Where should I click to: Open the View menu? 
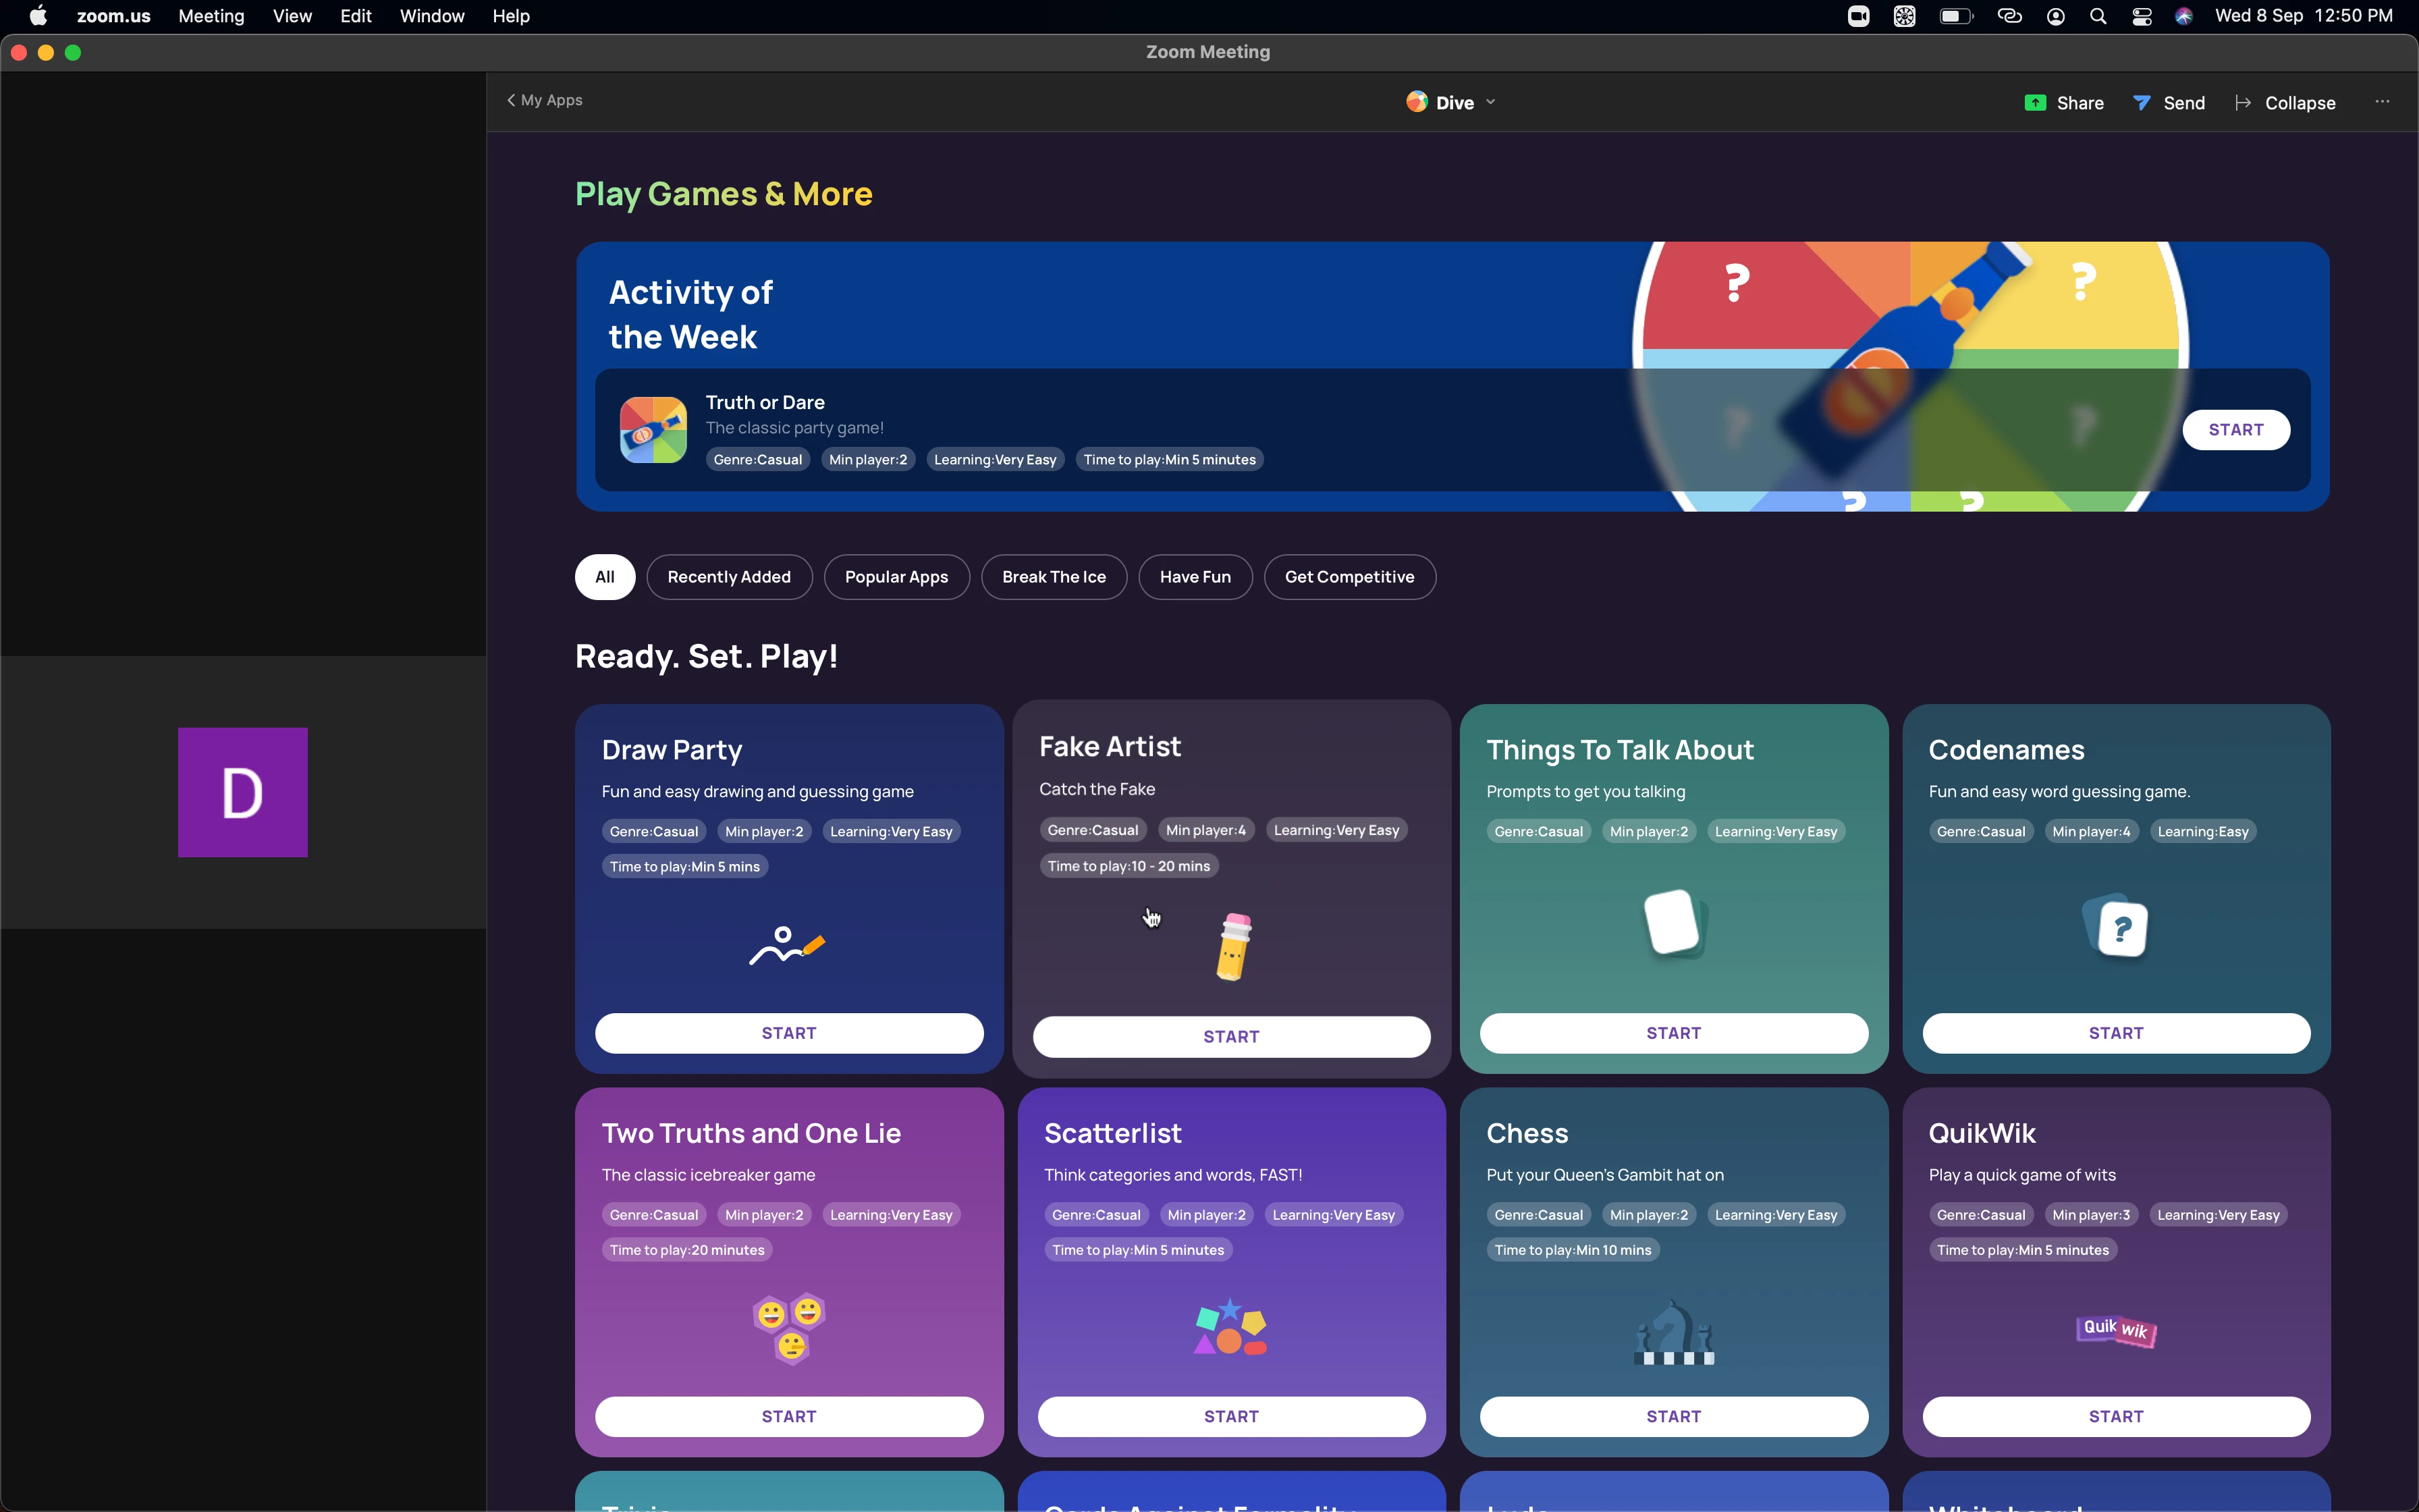click(x=292, y=16)
